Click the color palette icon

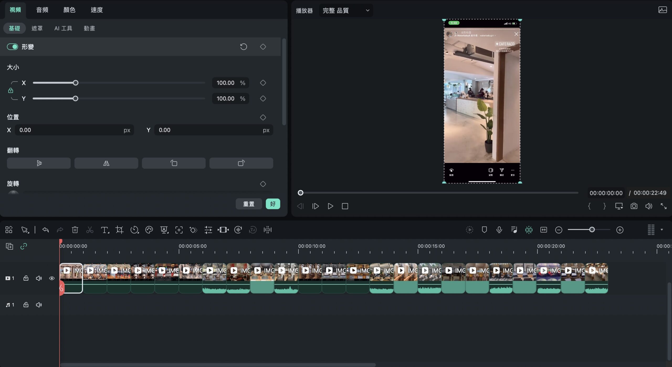tap(149, 230)
